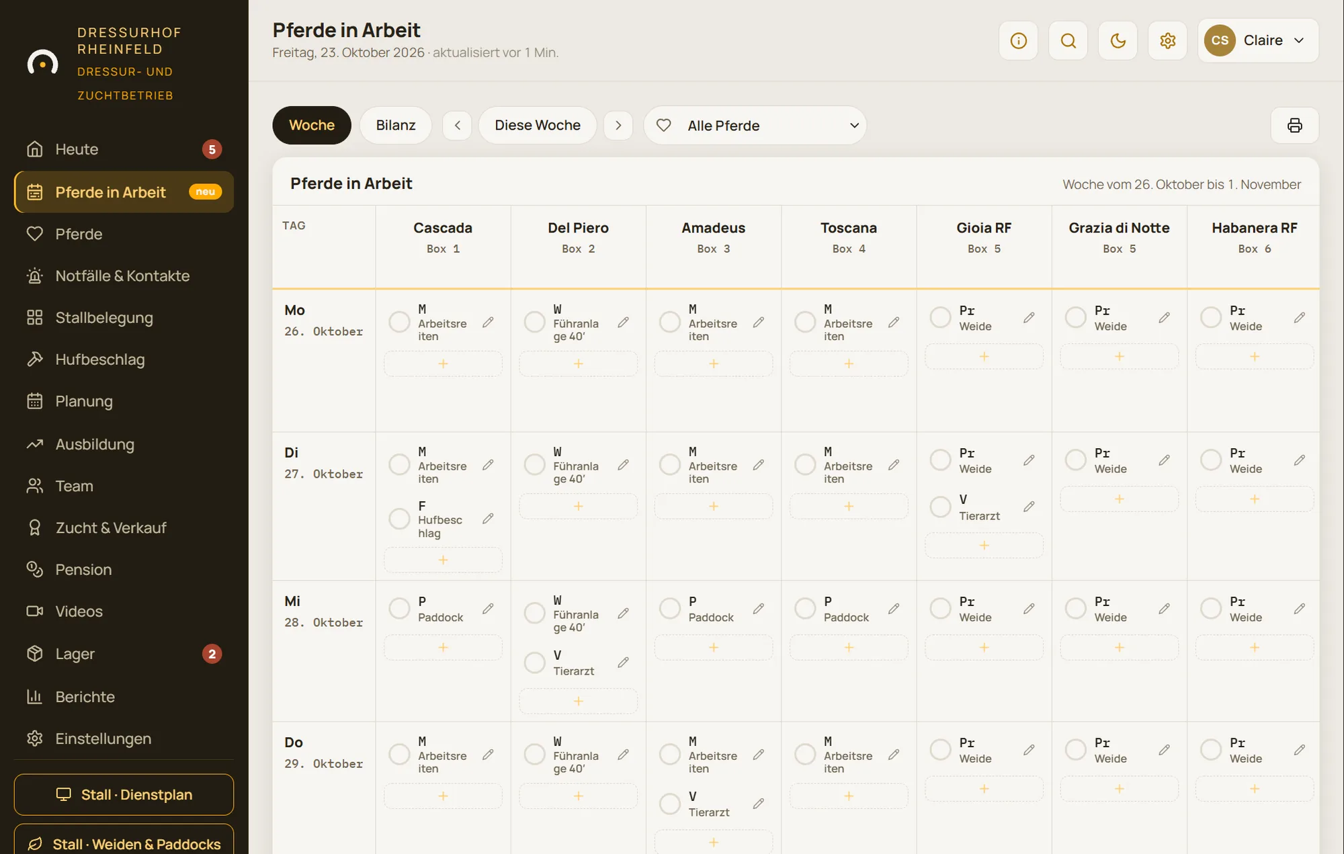Go to next week chevron
Image resolution: width=1344 pixels, height=854 pixels.
[x=618, y=126]
